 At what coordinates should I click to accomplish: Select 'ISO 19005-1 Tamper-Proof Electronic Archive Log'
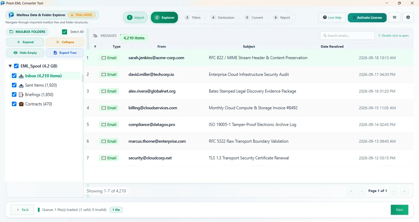coord(252,125)
